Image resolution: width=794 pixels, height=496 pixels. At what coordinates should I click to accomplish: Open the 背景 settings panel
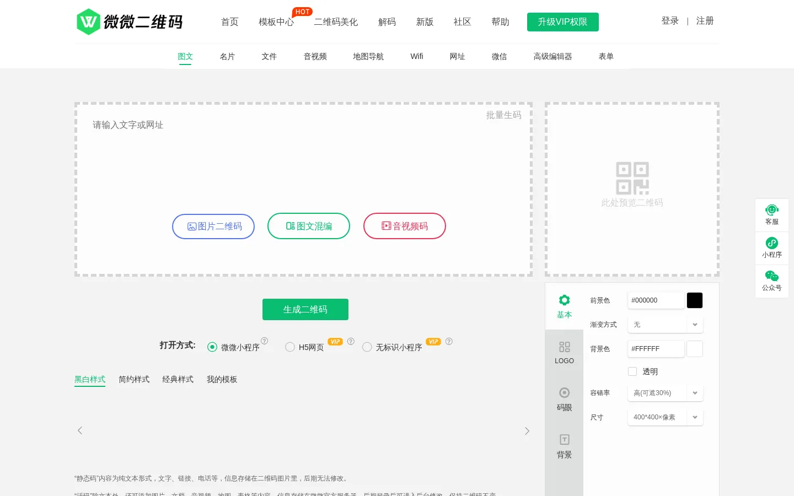[x=564, y=446]
